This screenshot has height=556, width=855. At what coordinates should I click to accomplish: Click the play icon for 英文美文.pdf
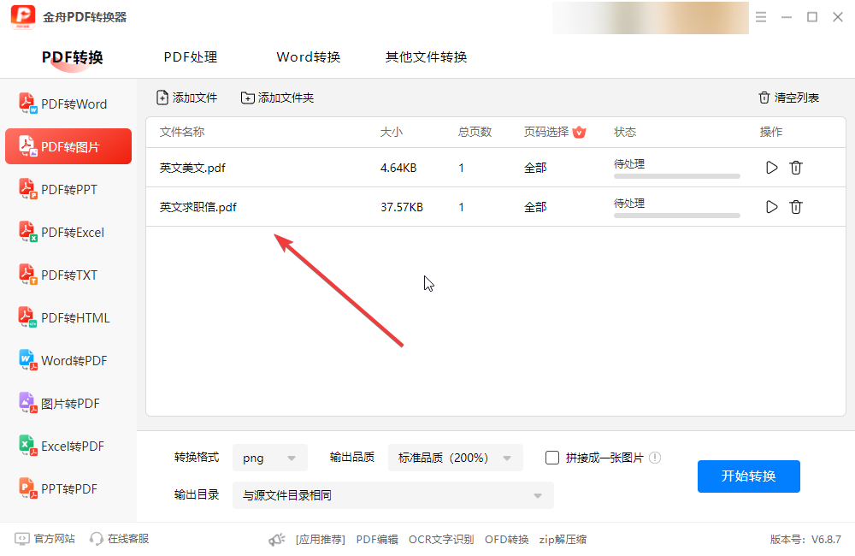coord(771,168)
